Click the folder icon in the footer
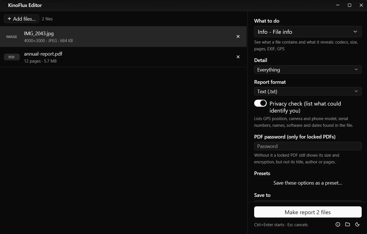The width and height of the screenshot is (367, 234). click(347, 225)
